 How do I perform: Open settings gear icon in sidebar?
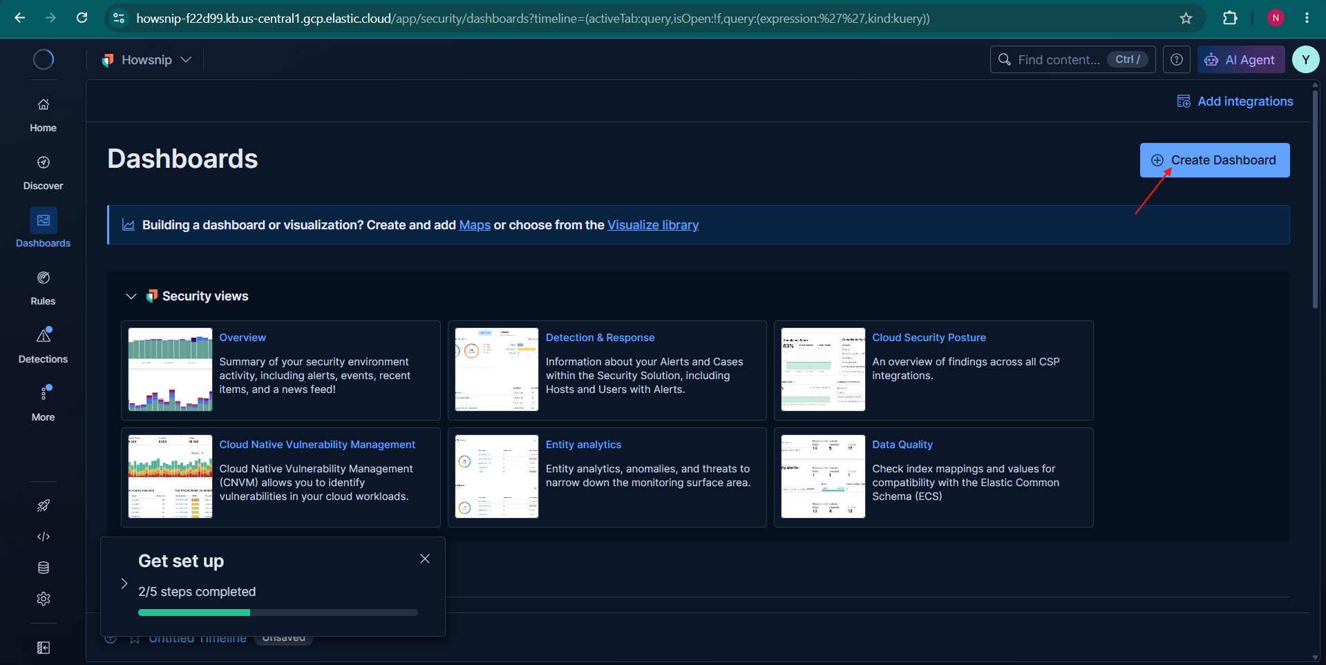tap(44, 599)
